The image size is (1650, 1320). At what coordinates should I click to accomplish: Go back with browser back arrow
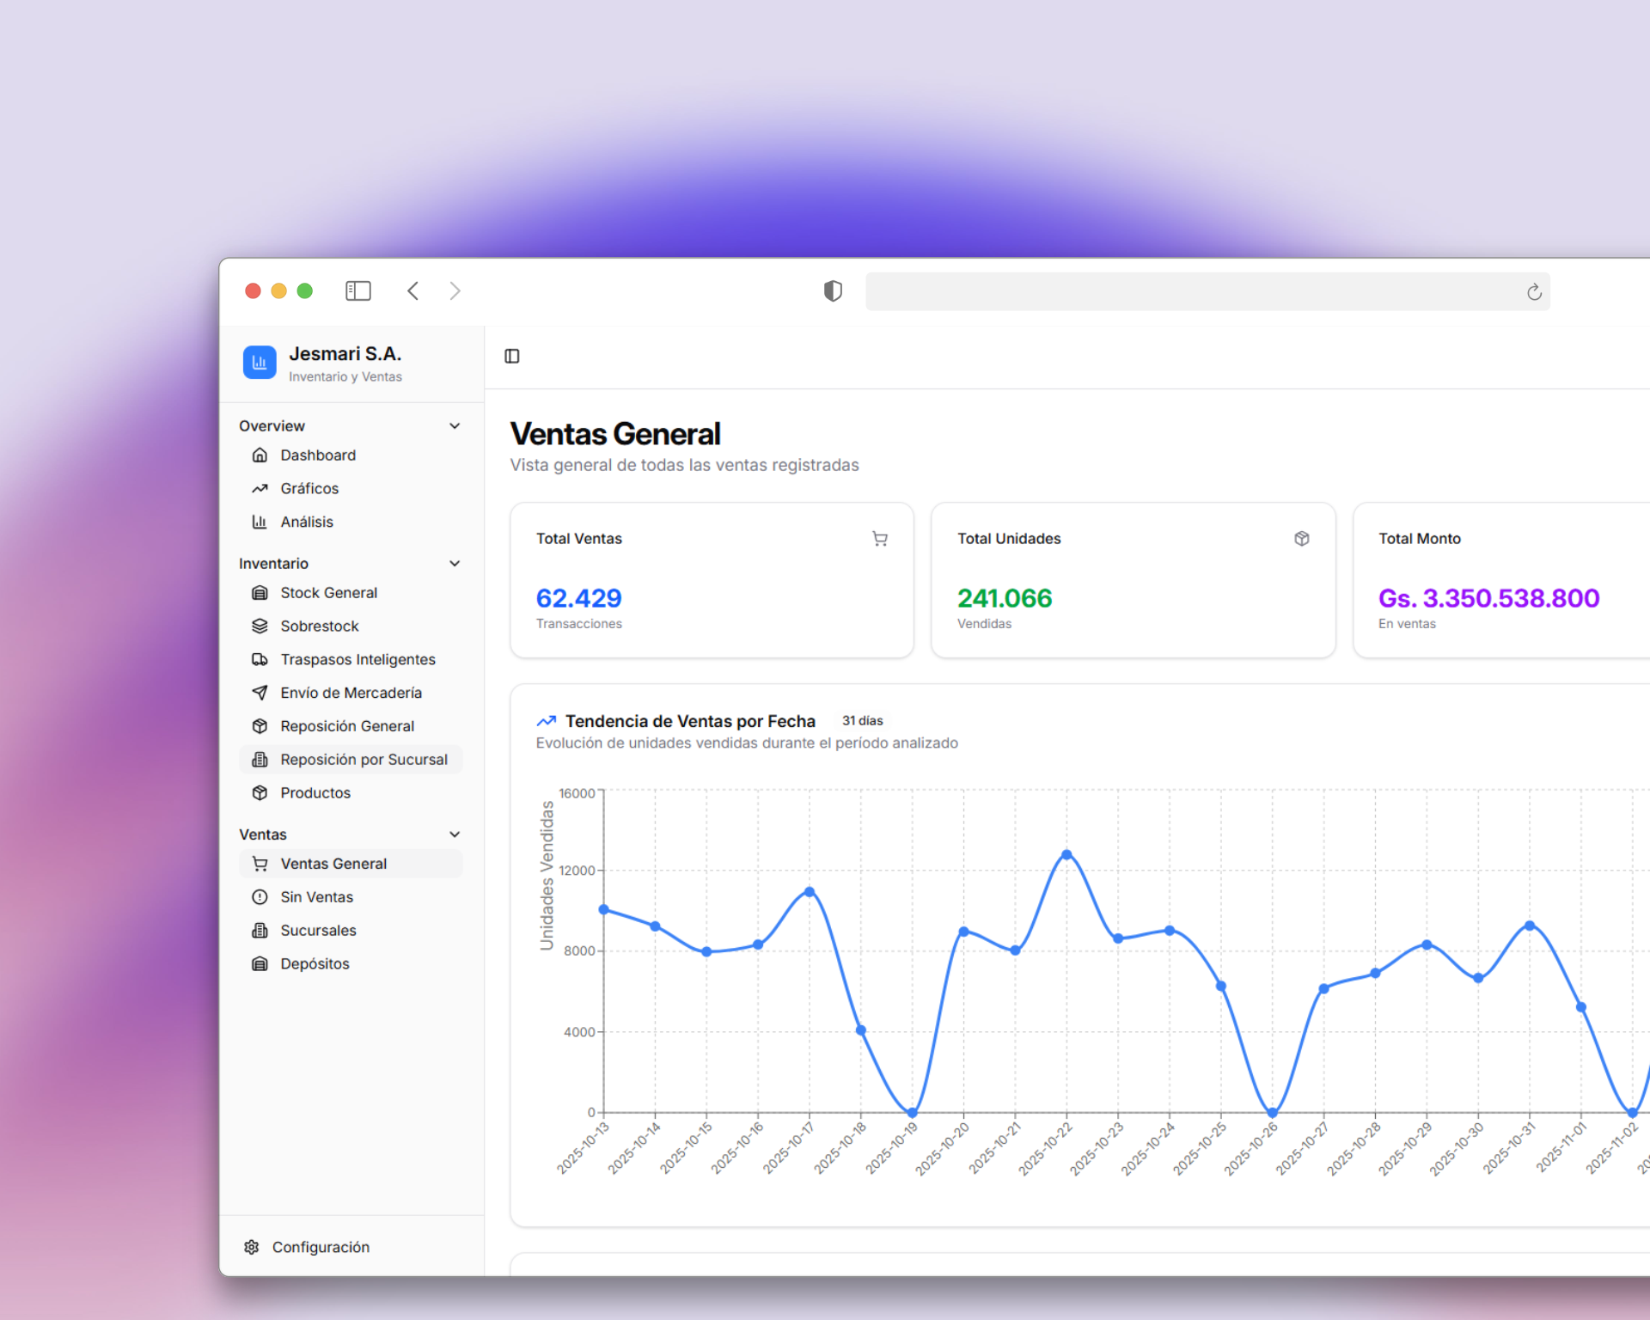(x=413, y=291)
